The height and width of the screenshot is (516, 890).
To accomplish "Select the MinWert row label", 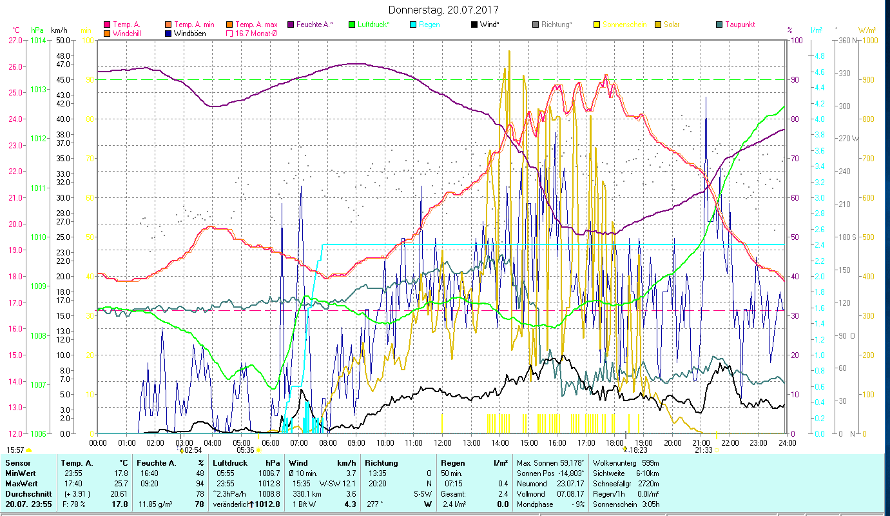I will tap(20, 473).
